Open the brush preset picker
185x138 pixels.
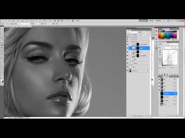pos(8,24)
